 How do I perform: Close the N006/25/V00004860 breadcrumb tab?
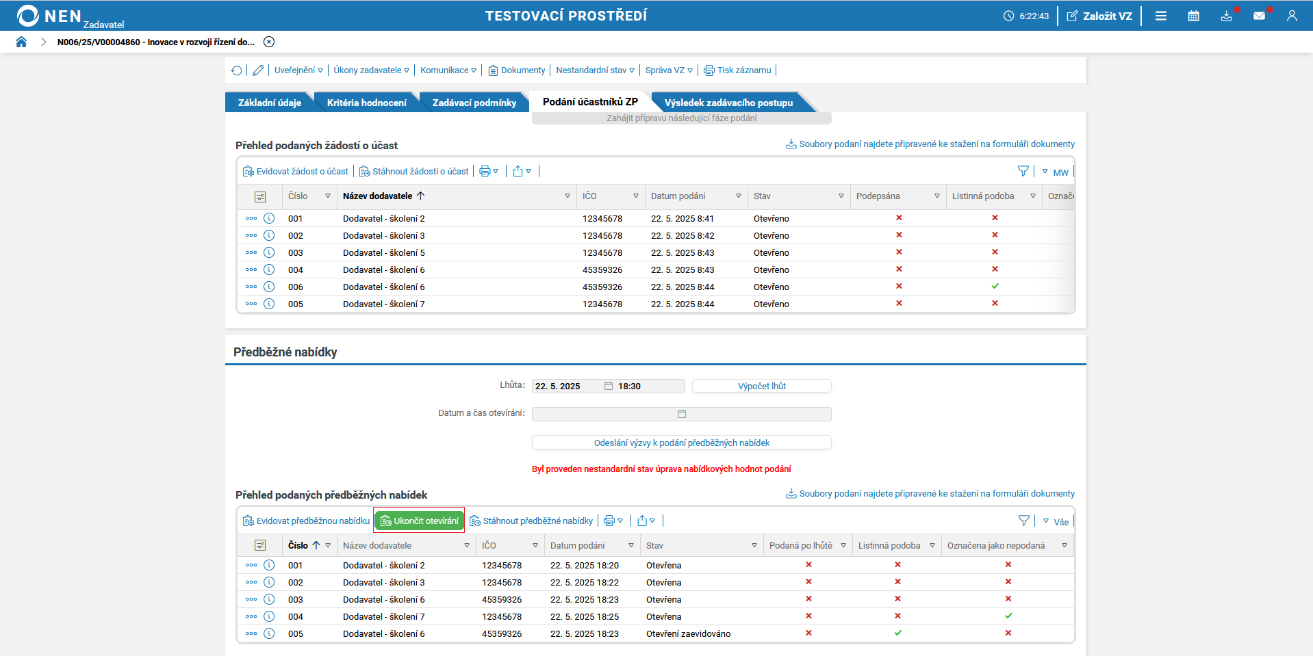269,42
